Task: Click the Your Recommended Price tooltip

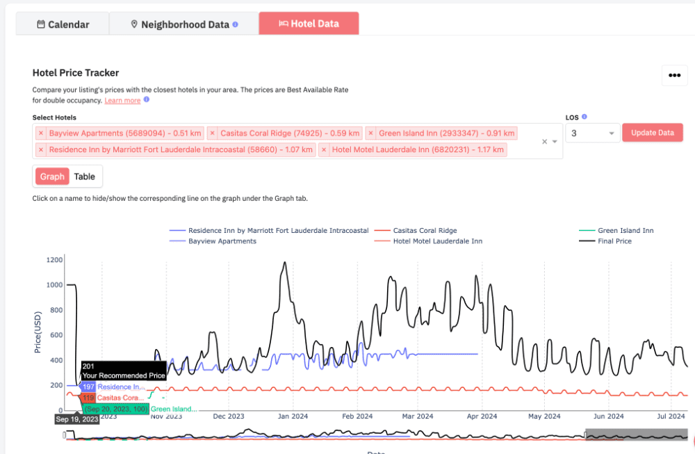Action: pos(124,371)
